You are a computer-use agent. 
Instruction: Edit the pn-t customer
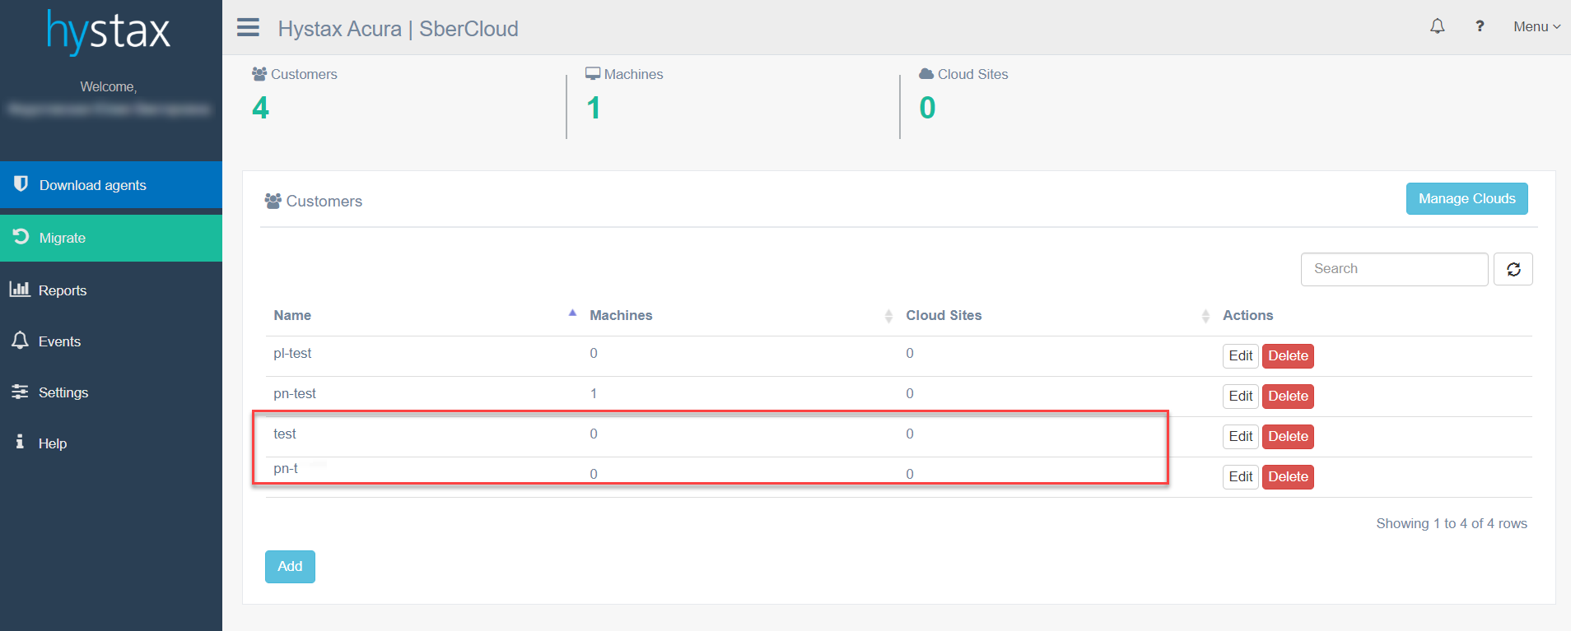pos(1240,476)
